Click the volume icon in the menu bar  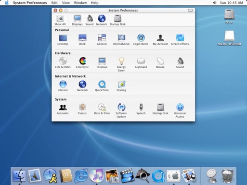[214, 3]
